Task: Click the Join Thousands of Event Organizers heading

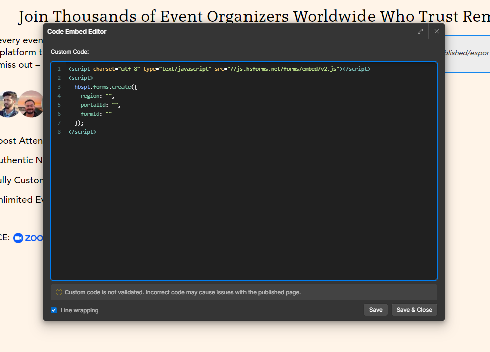Action: click(254, 16)
